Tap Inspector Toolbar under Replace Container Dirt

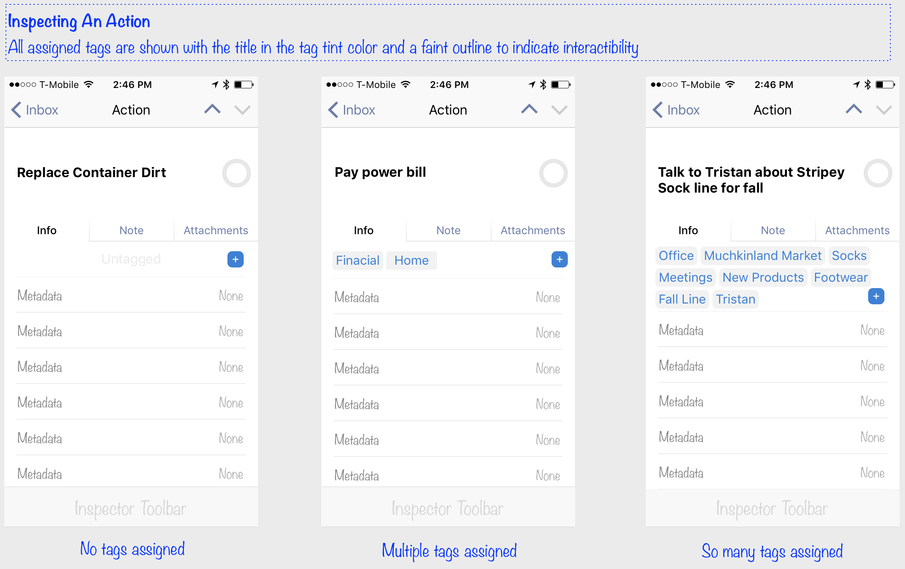[131, 507]
